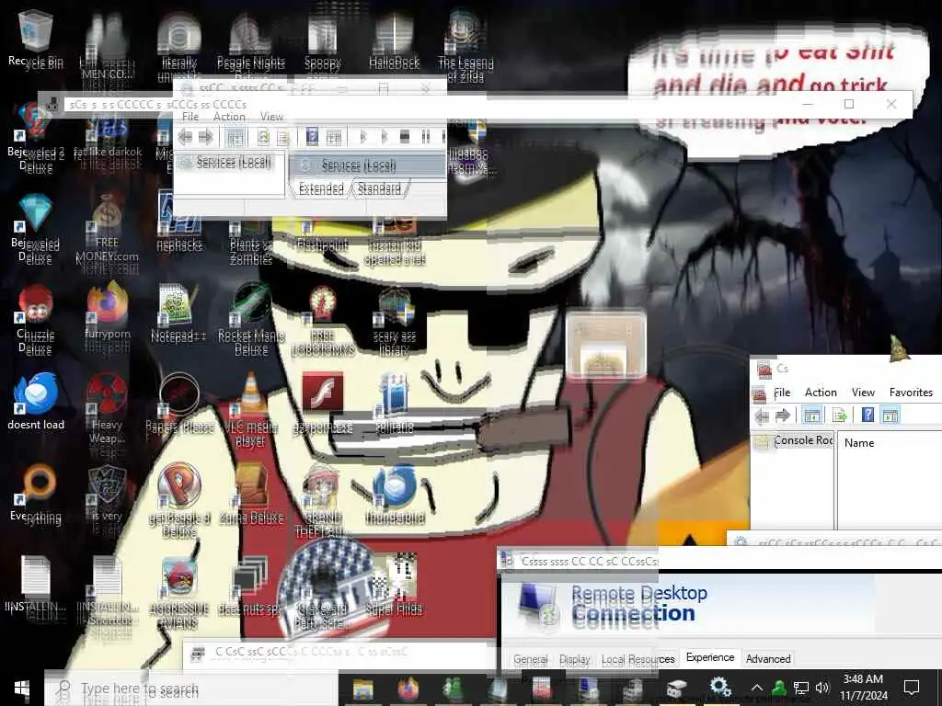Open File menu in console window
The width and height of the screenshot is (942, 706).
782,393
